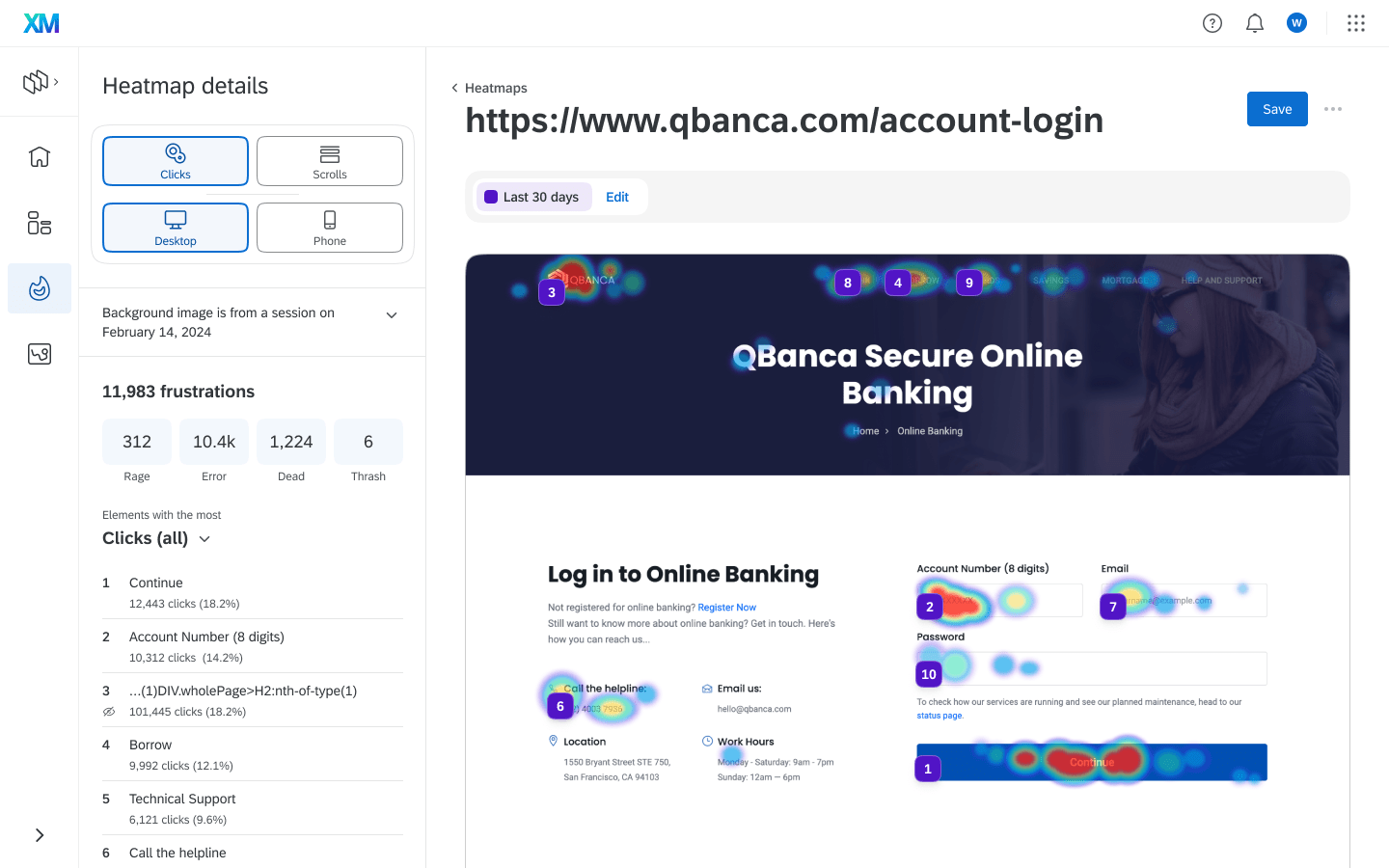
Task: Click heatmap marker 1 on Continue button
Action: (x=928, y=769)
